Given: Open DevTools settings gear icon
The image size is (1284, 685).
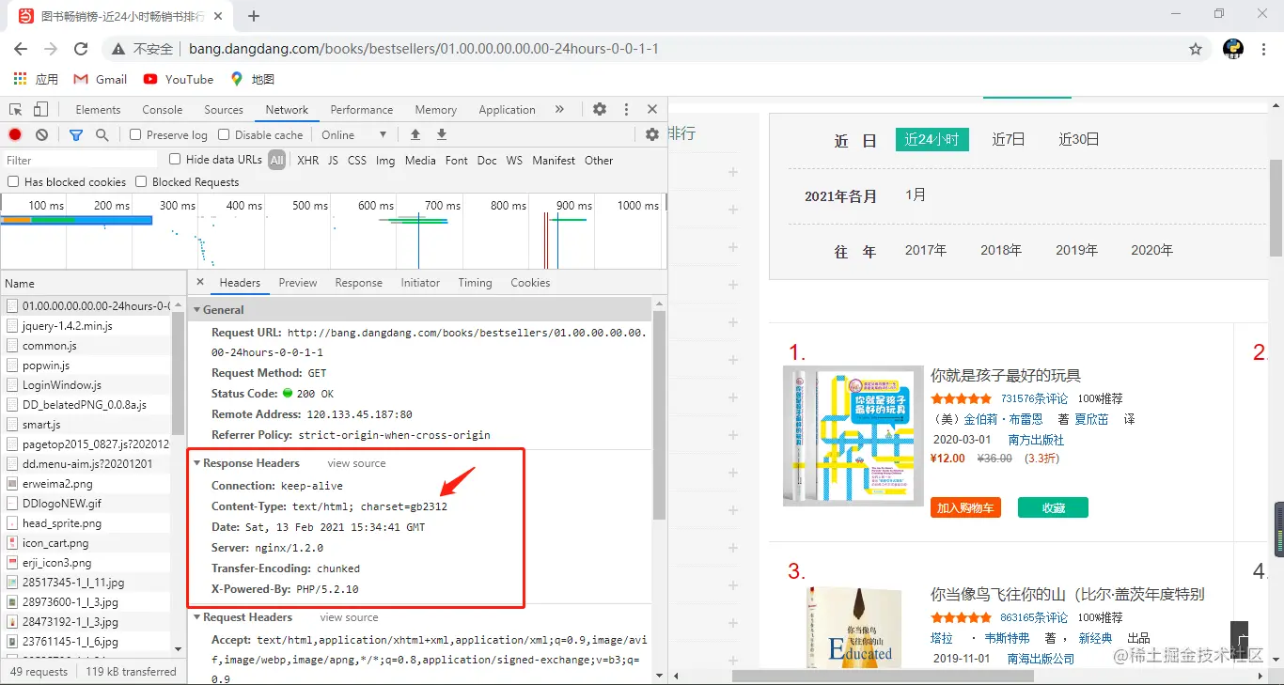Looking at the screenshot, I should coord(600,109).
